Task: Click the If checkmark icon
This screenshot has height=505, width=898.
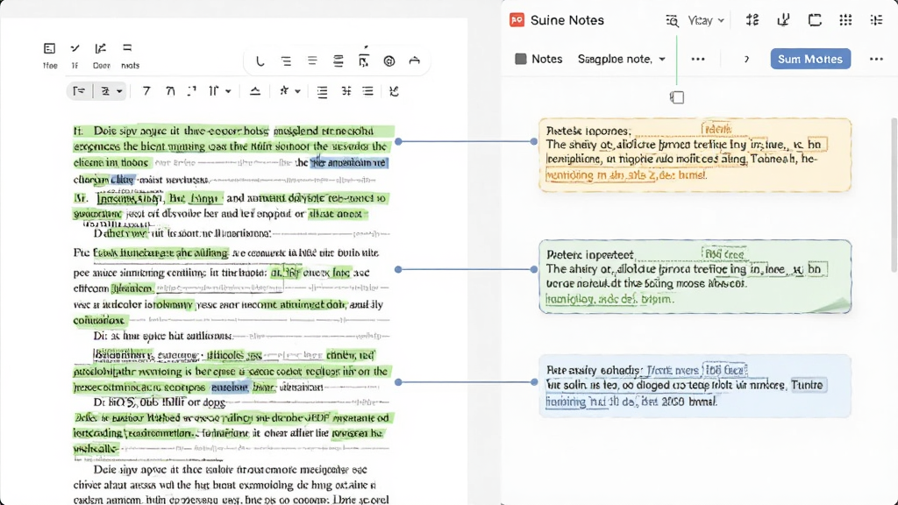Action: [75, 49]
